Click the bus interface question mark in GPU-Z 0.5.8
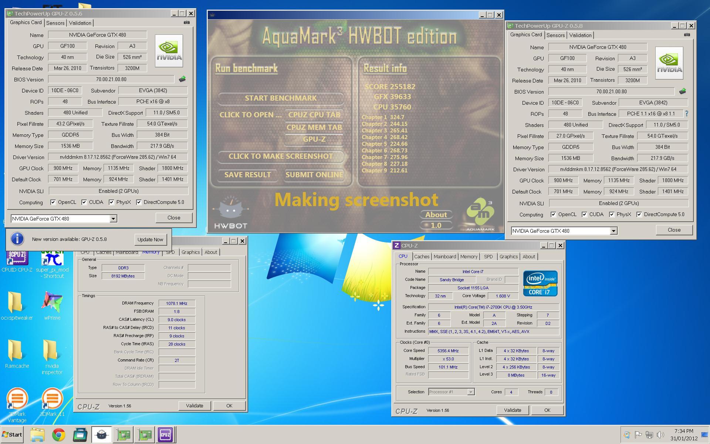 [687, 114]
